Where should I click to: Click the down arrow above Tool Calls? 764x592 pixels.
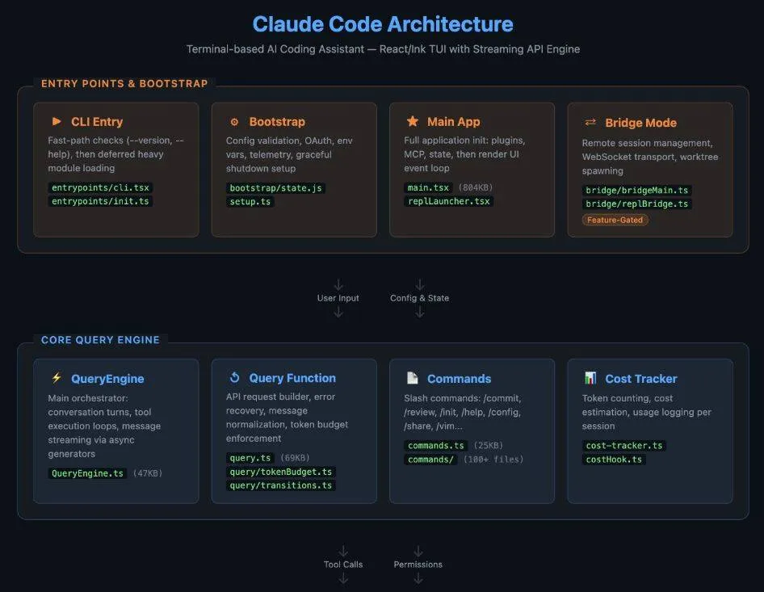[343, 551]
